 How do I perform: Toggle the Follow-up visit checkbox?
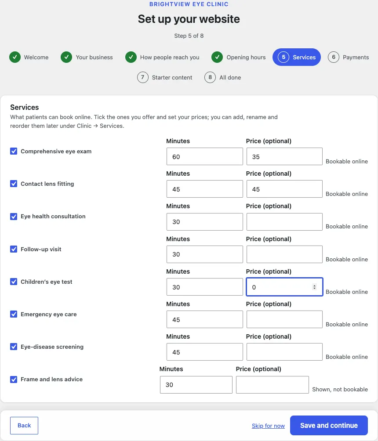(14, 249)
